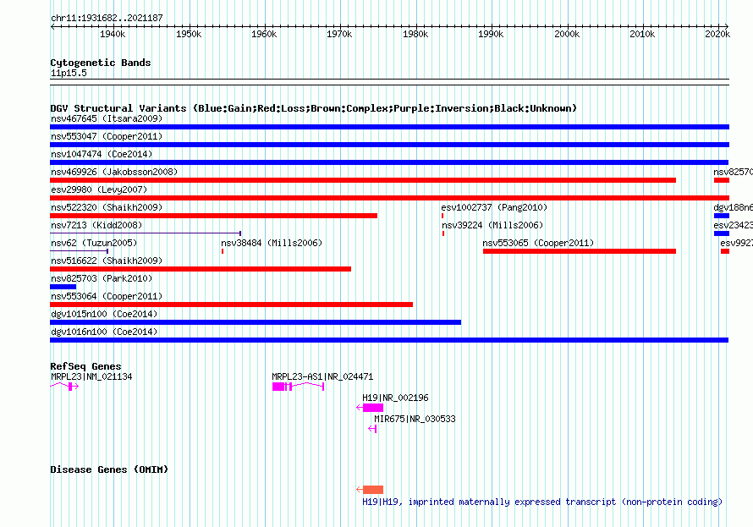This screenshot has width=753, height=527.
Task: Open the nsv825703 (Park2010) short blue bar
Action: [x=63, y=287]
